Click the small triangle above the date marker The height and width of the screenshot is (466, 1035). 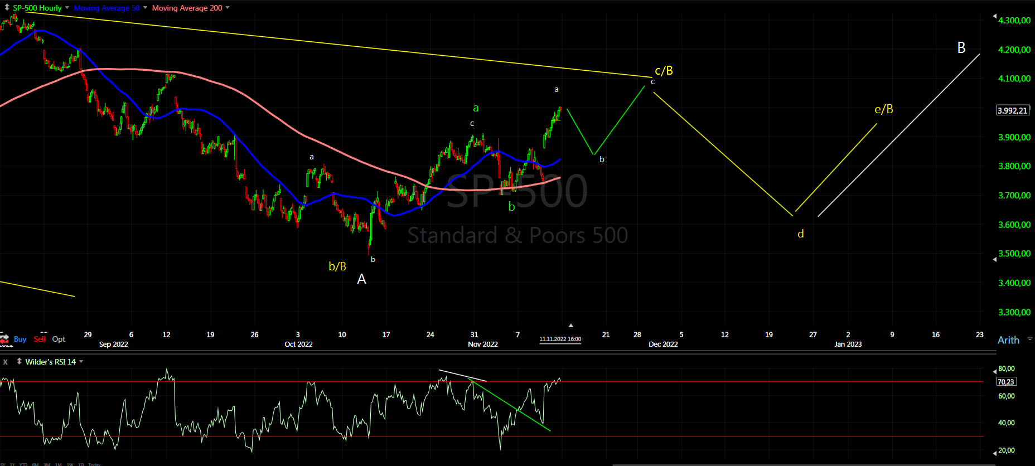(x=570, y=325)
